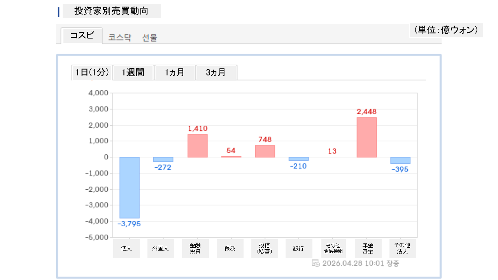This screenshot has width=498, height=280.
Task: Click the 投信(私募) bar showing 748
Action: pos(265,151)
